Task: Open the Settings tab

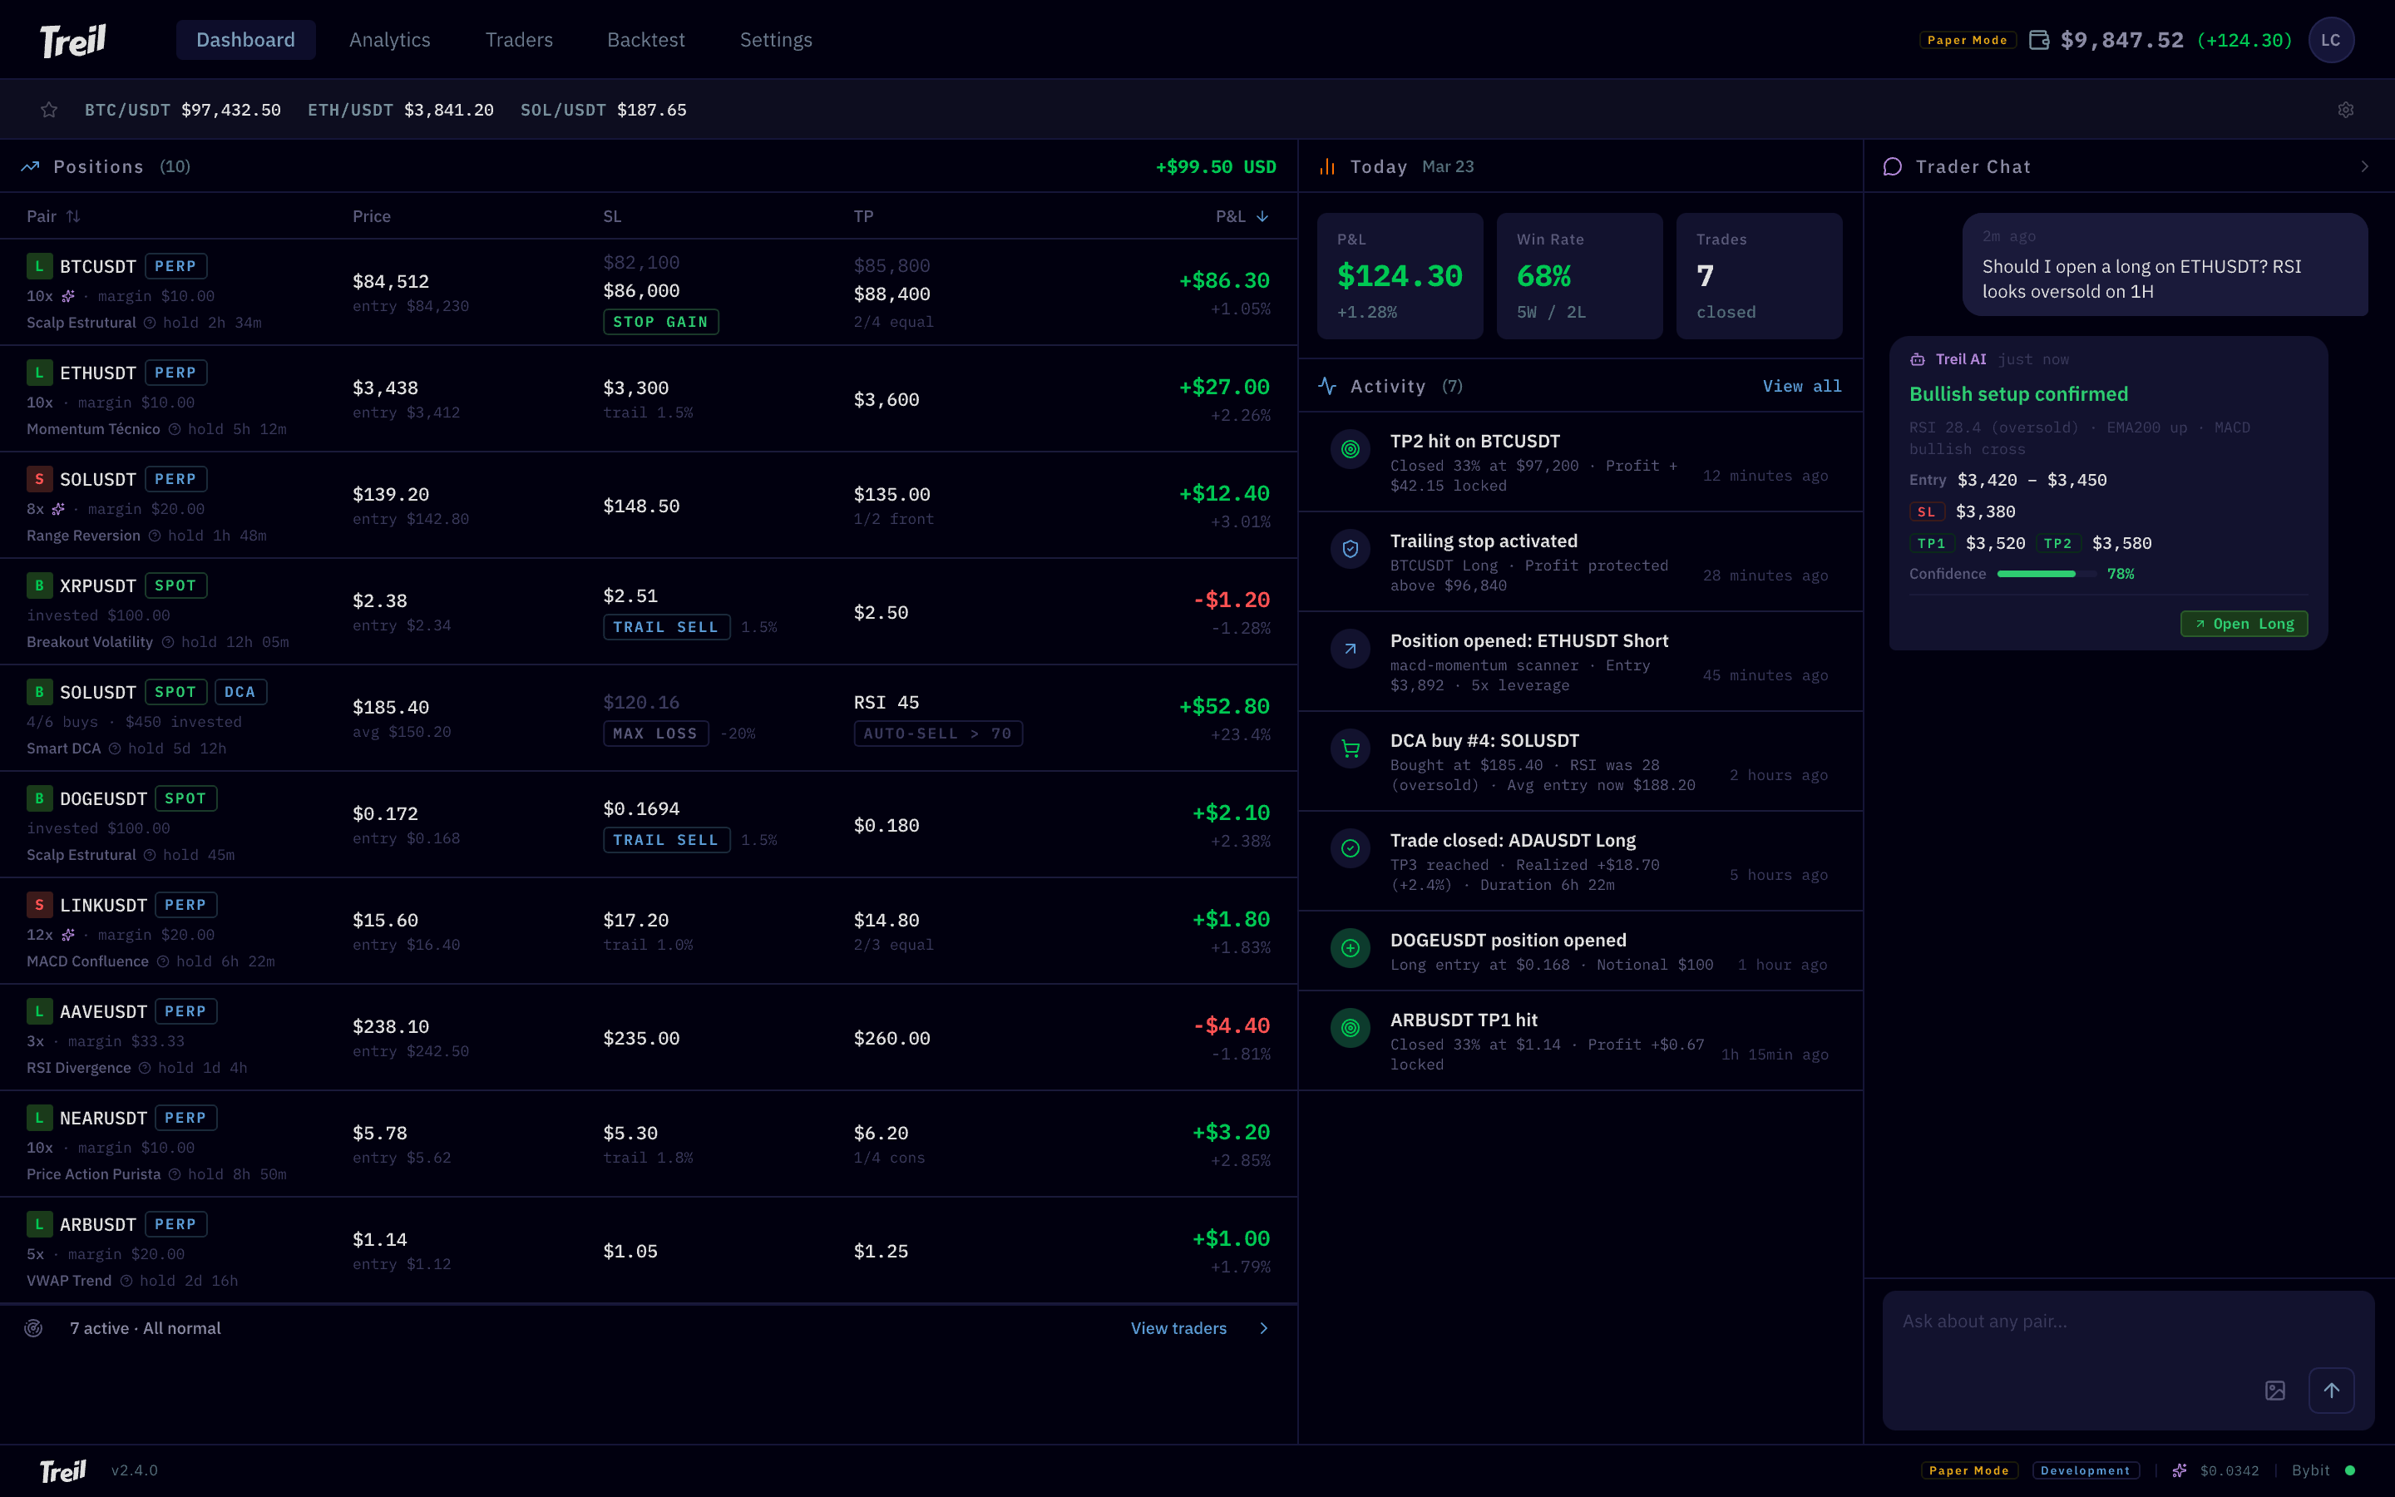Action: 776,40
